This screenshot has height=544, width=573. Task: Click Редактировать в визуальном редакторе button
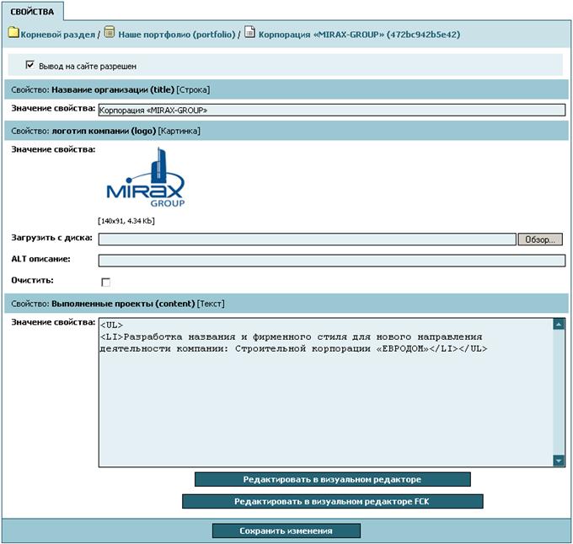coord(333,480)
